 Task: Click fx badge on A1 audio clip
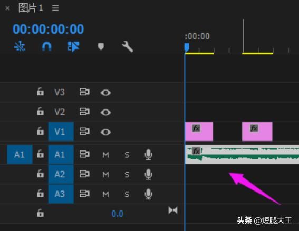196,151
